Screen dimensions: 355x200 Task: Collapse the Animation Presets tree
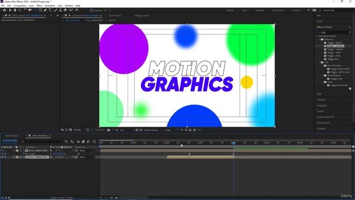coord(317,36)
